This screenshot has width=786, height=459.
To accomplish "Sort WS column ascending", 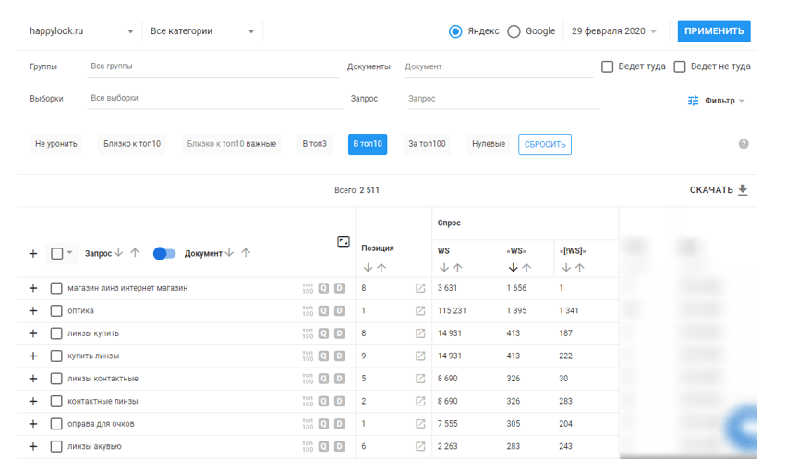I will click(458, 268).
